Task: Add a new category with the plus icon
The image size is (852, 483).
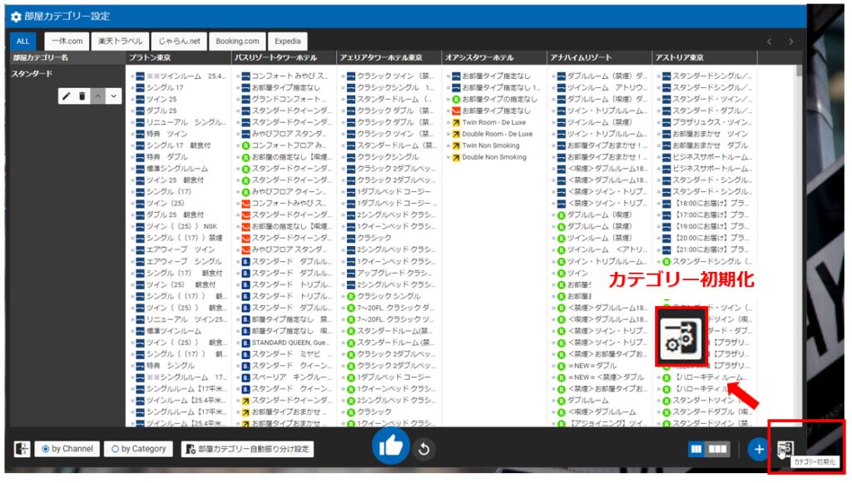Action: pyautogui.click(x=757, y=450)
